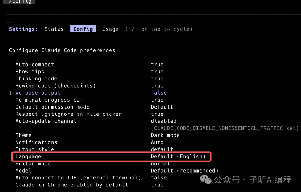Toggle the Auto-compact true value
301x192 pixels.
(157, 65)
